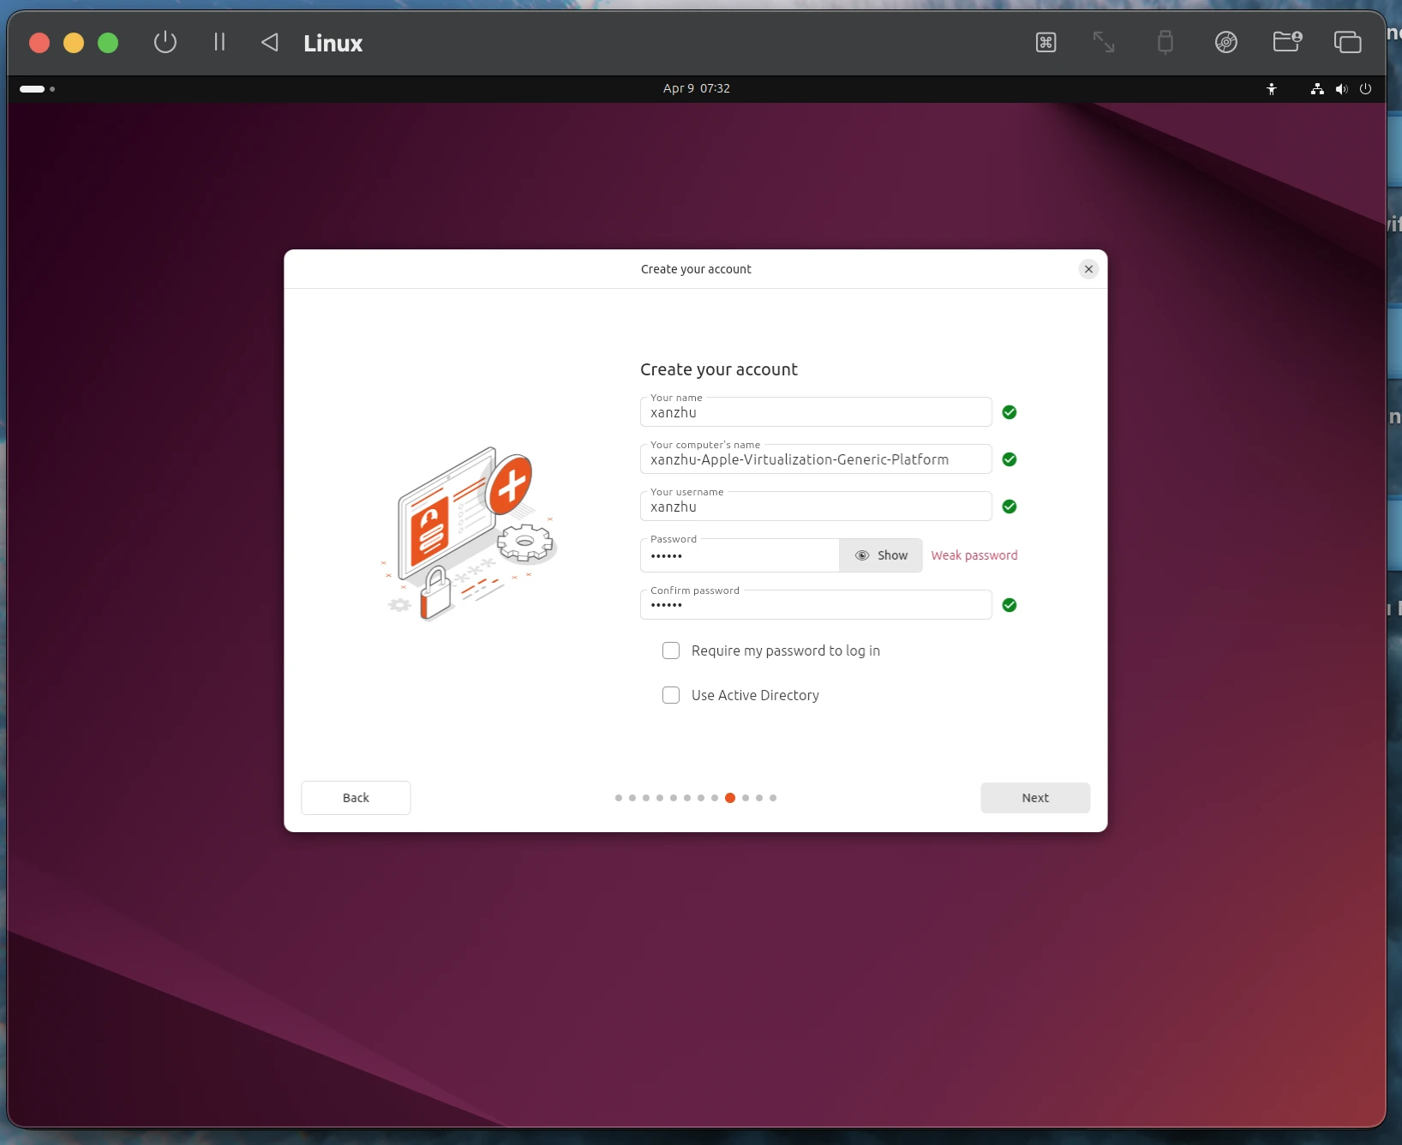Maximize the VM window with green button
Viewport: 1402px width, 1145px height.
[108, 43]
